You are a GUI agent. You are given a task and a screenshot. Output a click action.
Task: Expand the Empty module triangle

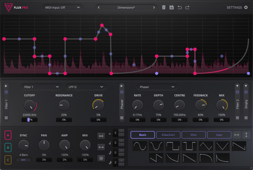coord(246,86)
